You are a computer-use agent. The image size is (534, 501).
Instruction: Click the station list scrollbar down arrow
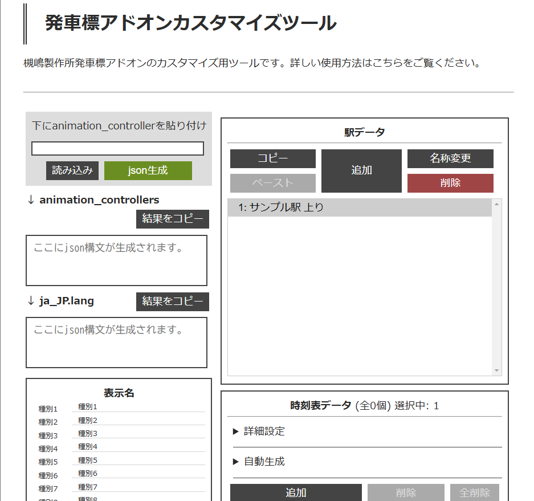pyautogui.click(x=496, y=370)
